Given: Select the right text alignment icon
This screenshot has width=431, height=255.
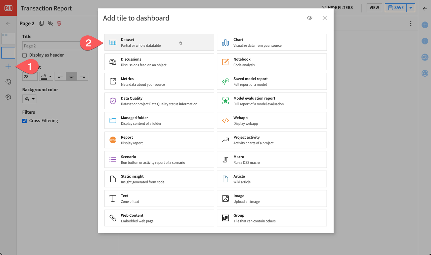Looking at the screenshot, I should 83,76.
